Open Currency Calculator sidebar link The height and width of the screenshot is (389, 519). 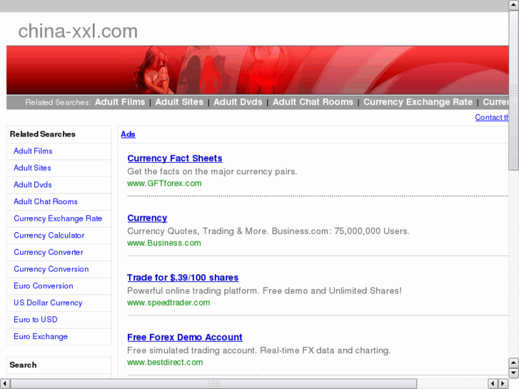click(49, 236)
